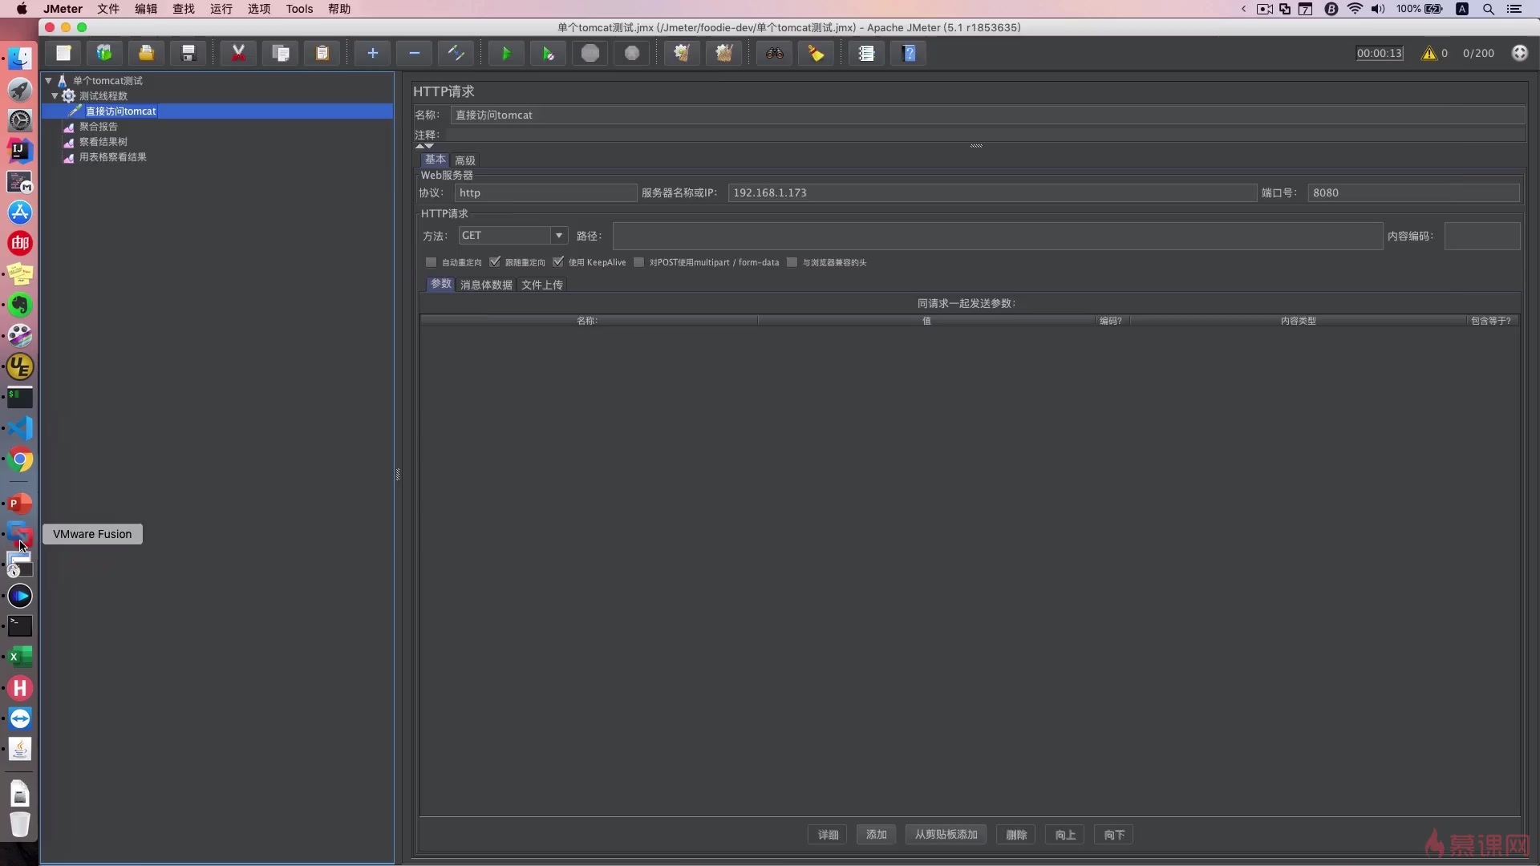Click the Toggle enable/disable icon

pyautogui.click(x=456, y=53)
